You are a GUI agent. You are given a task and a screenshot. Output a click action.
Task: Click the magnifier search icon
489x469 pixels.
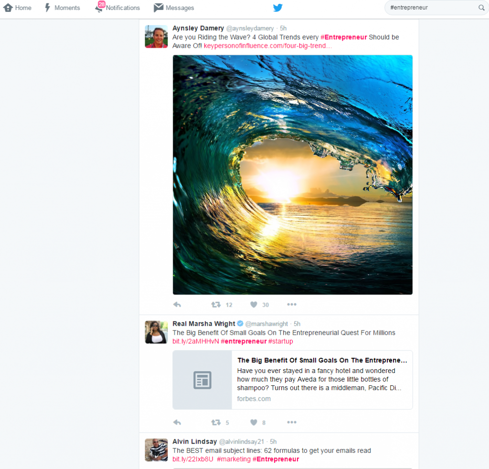pos(481,8)
